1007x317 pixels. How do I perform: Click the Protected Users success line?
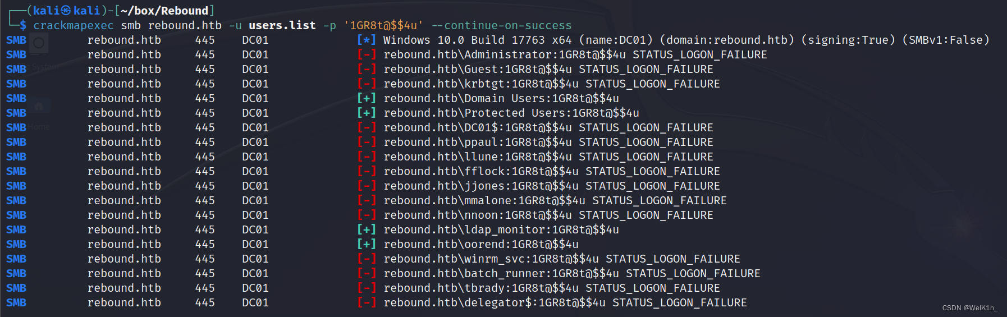pyautogui.click(x=323, y=113)
